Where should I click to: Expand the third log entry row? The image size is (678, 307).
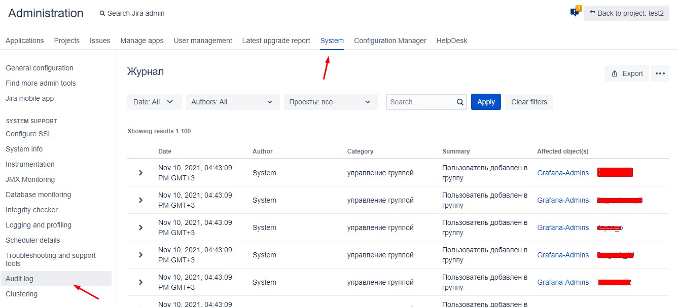pos(141,227)
